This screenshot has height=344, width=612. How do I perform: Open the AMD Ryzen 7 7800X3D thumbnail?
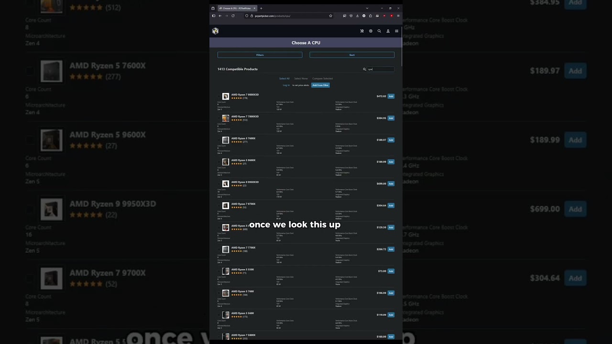(x=226, y=118)
